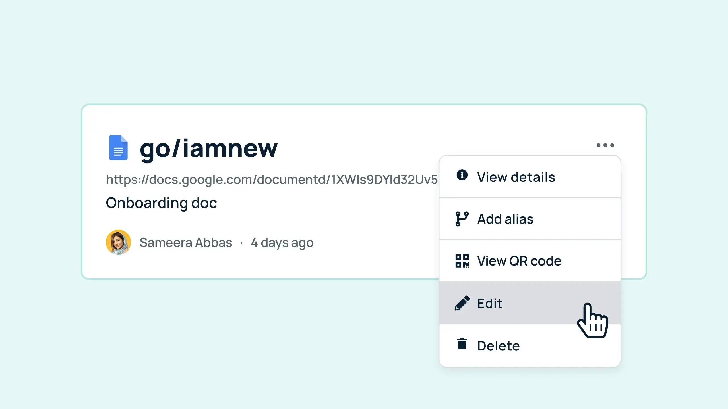The height and width of the screenshot is (409, 728).
Task: Click Sameera Abbas's profile picture
Action: click(x=118, y=243)
